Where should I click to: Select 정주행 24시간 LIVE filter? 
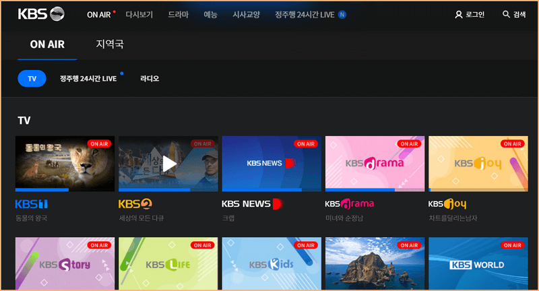(x=88, y=79)
